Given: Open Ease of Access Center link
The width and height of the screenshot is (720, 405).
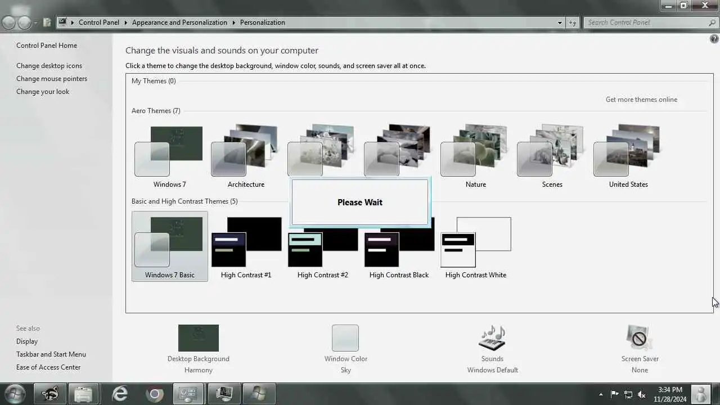Looking at the screenshot, I should tap(48, 367).
